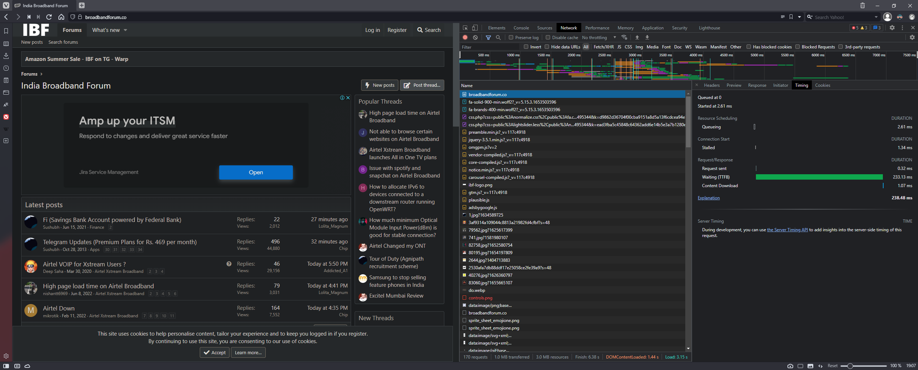Viewport: 918px width, 370px height.
Task: Click the Import HAR file upload icon
Action: [637, 37]
